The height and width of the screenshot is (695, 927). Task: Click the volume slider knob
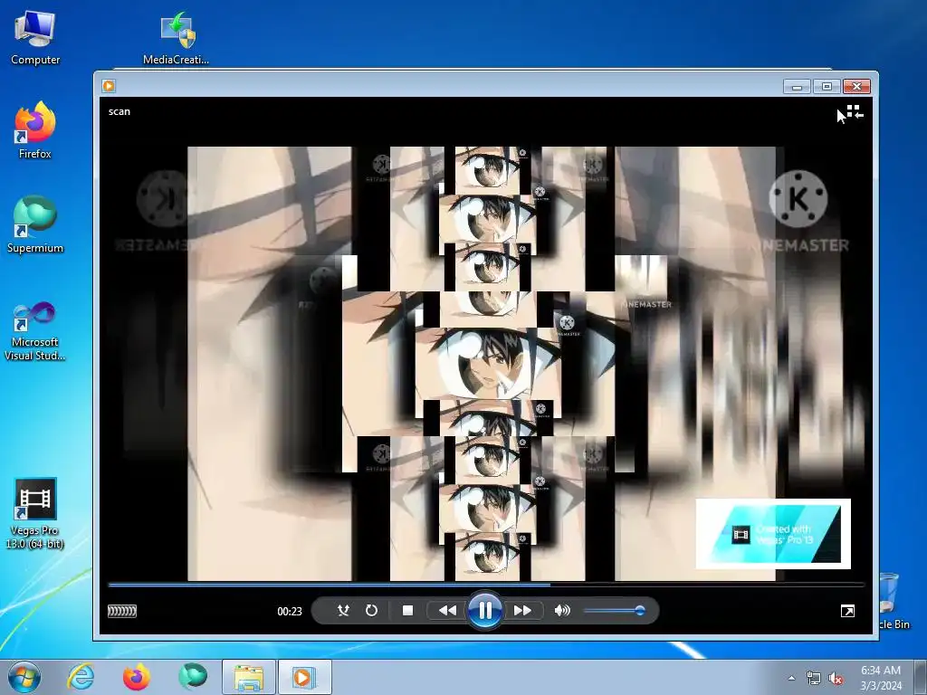tap(640, 611)
